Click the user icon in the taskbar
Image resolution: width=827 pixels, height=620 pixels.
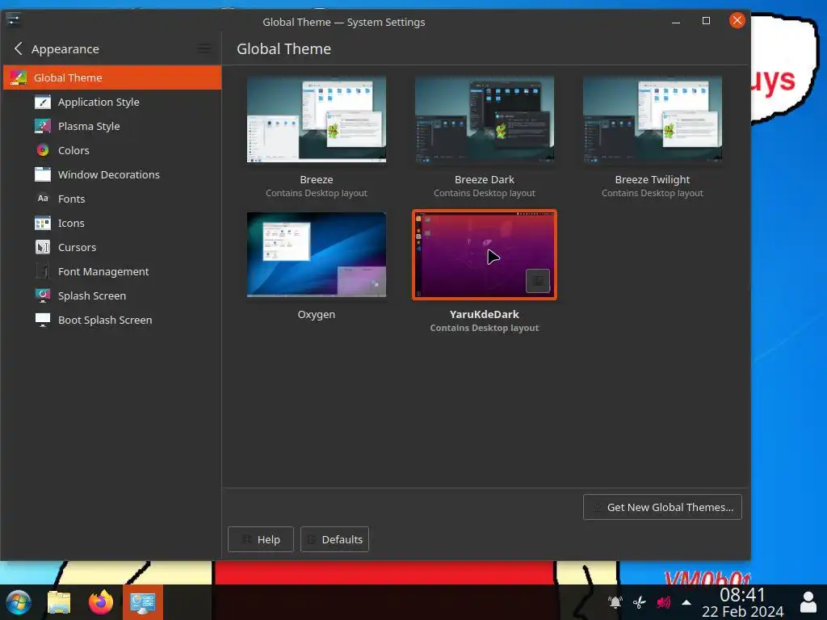pyautogui.click(x=808, y=602)
